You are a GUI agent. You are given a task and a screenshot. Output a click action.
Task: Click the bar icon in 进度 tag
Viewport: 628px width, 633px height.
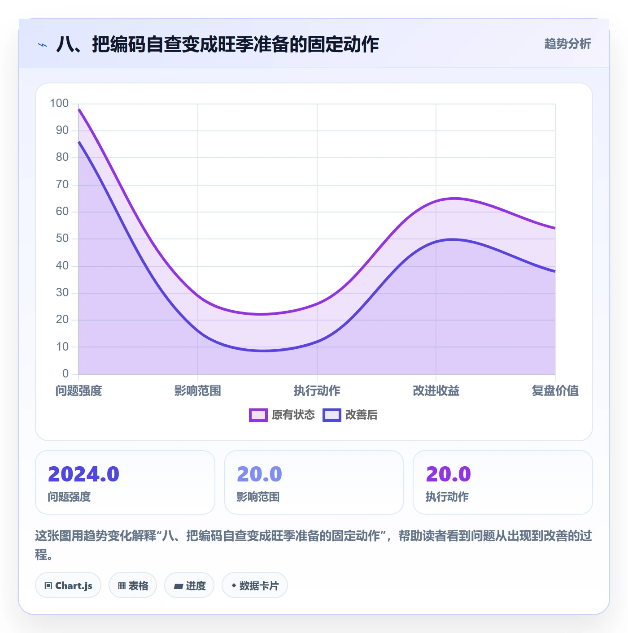coord(178,586)
